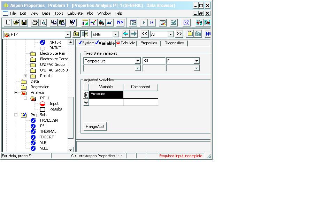322x221 pixels.
Task: Open the Temperature fixed variable dropdown
Action: [138, 61]
